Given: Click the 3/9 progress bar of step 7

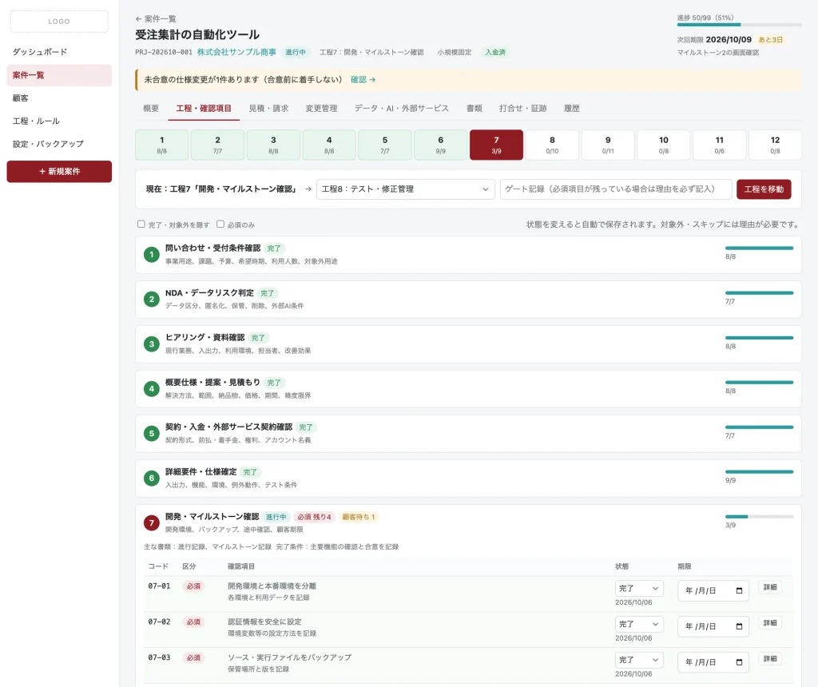Looking at the screenshot, I should tap(759, 517).
